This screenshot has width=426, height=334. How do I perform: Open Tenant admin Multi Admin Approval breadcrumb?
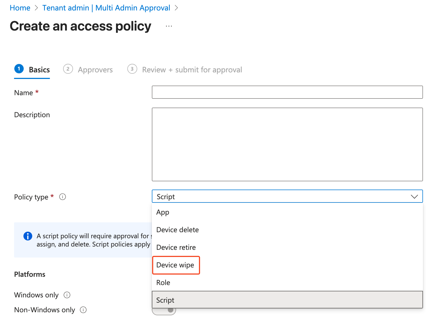pyautogui.click(x=106, y=8)
